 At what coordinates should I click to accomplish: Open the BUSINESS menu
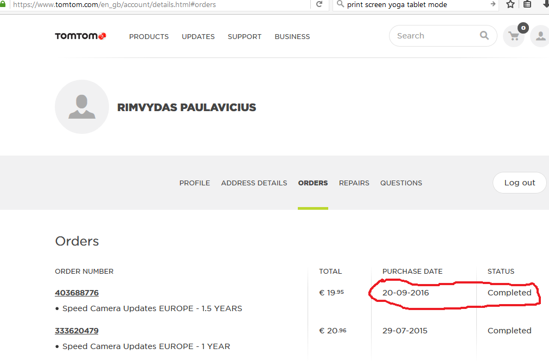[292, 37]
